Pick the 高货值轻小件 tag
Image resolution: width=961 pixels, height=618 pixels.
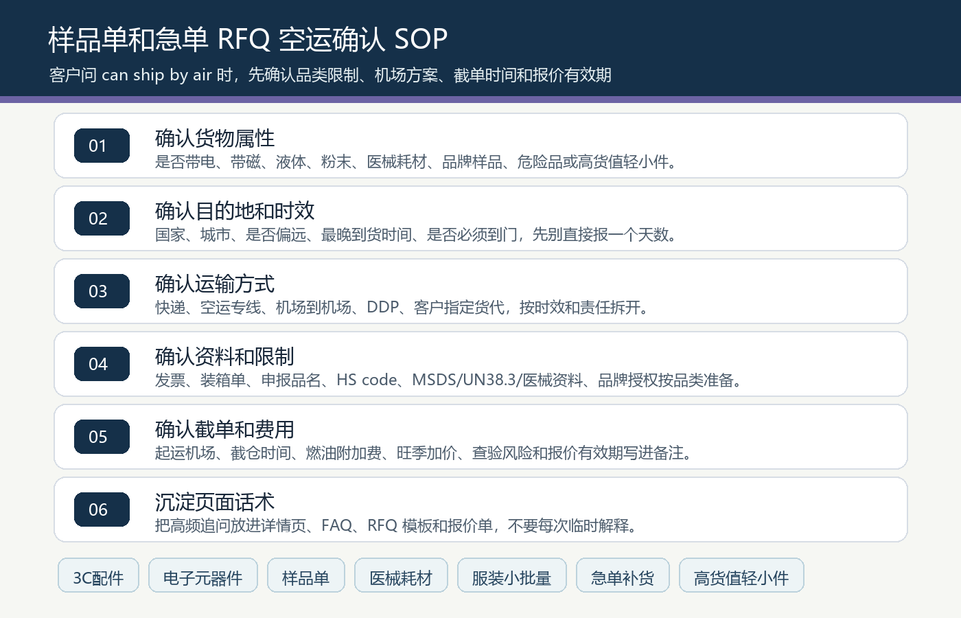click(x=741, y=575)
